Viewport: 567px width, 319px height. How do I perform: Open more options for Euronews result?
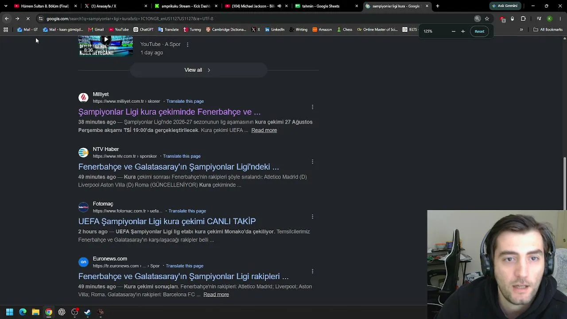click(312, 271)
